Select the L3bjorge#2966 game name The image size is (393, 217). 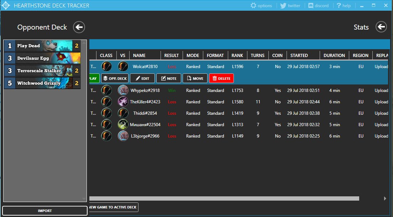tap(145, 136)
